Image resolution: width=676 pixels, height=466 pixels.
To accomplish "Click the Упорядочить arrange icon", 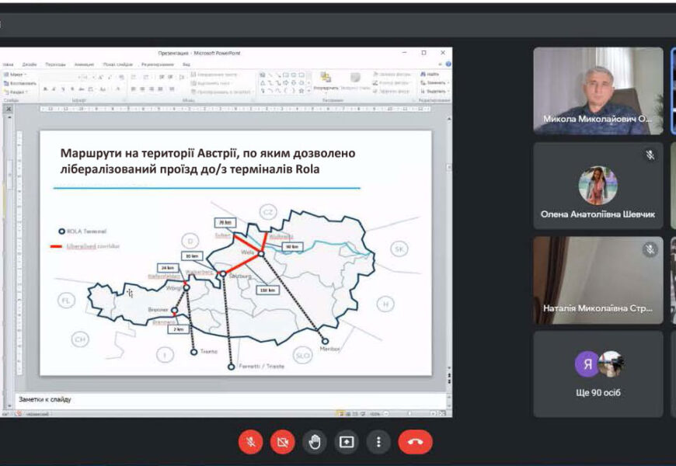I will coord(325,80).
